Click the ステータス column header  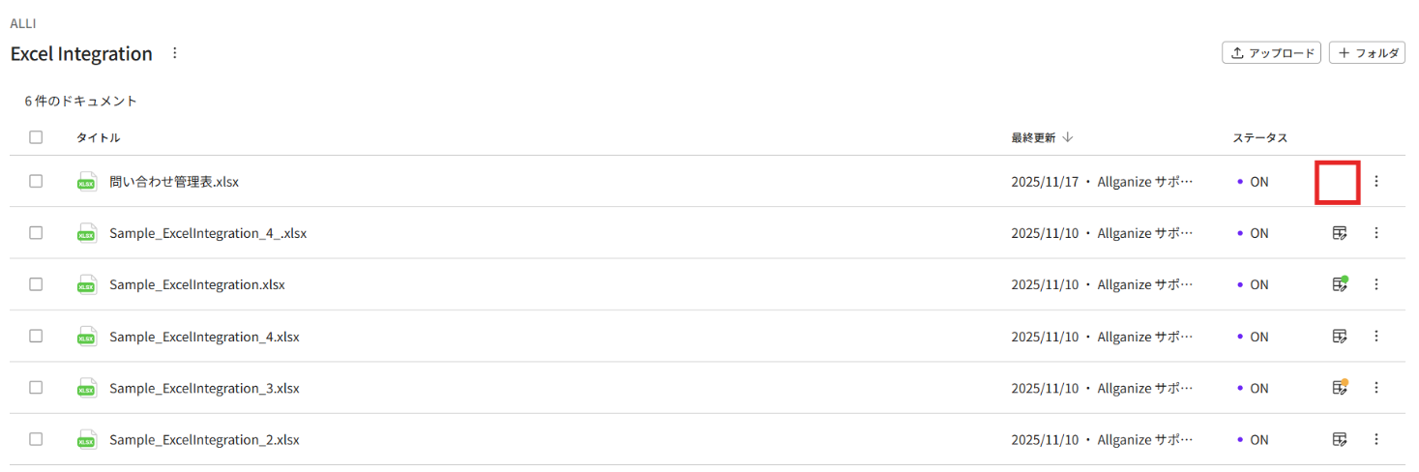[x=1259, y=137]
